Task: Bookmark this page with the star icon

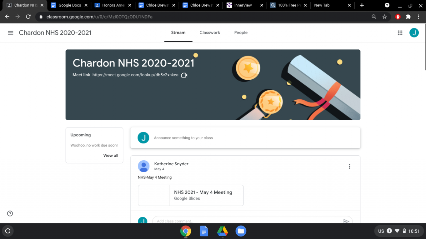Action: coord(385,17)
